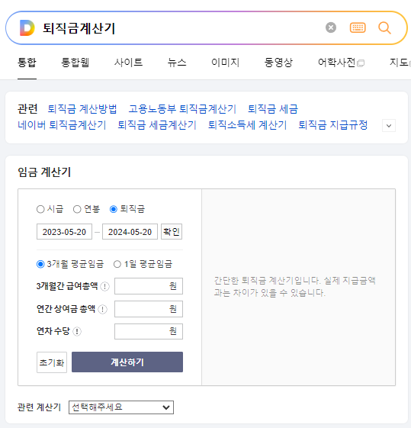Screen dimensions: 411x428
Task: Switch to the 통합 tab
Action: point(27,63)
